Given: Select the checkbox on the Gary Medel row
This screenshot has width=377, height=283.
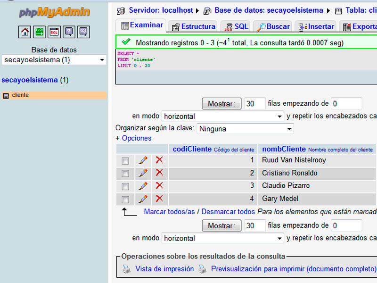Looking at the screenshot, I should click(x=125, y=199).
